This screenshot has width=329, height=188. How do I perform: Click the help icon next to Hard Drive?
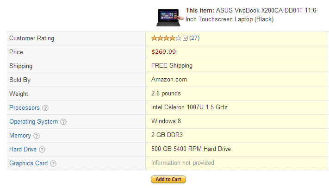[x=42, y=150]
